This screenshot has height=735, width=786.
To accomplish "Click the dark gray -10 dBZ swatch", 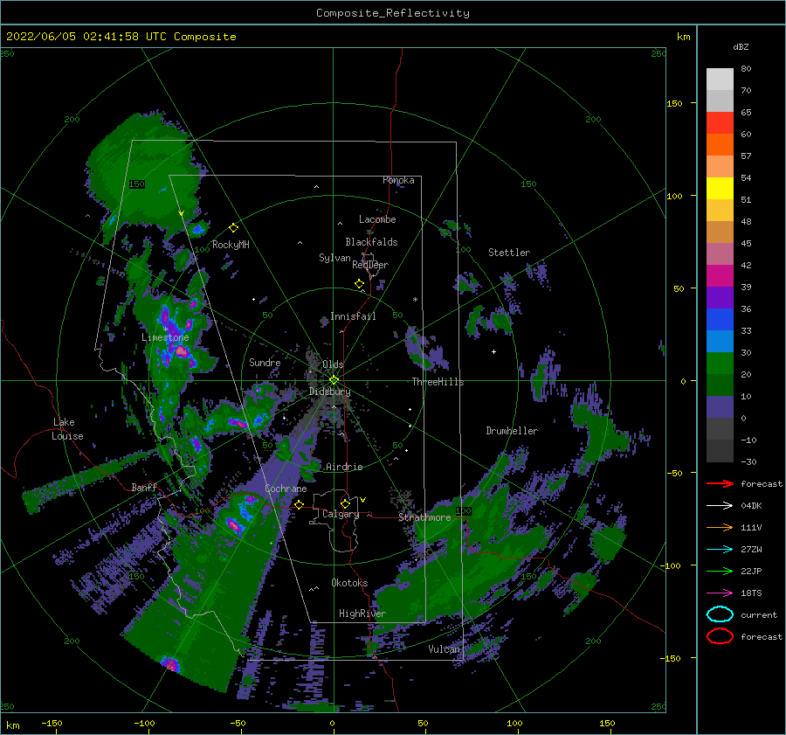I will pos(720,450).
